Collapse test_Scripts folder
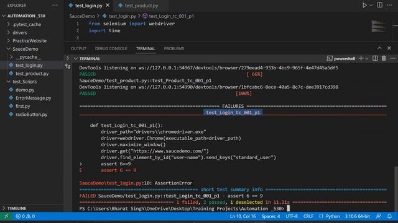 pyautogui.click(x=8, y=82)
